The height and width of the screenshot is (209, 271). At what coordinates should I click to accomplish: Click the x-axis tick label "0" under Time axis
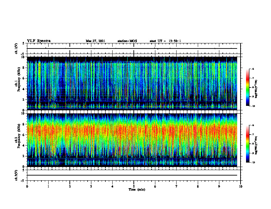27,186
